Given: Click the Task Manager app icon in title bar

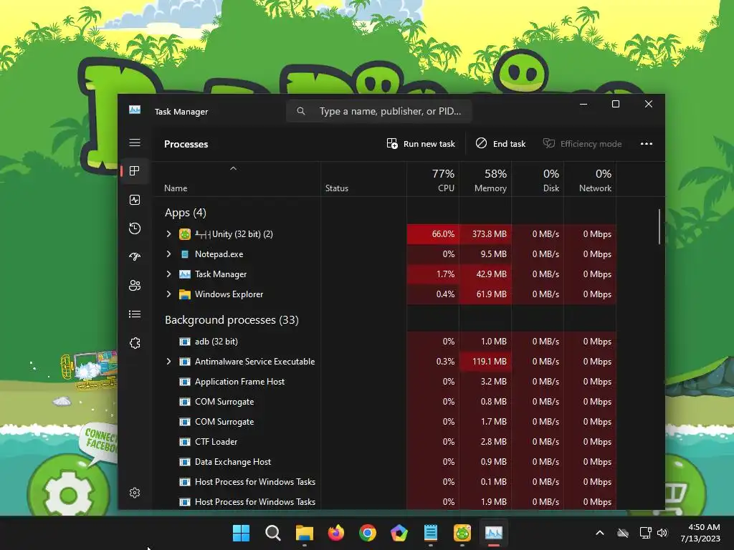Looking at the screenshot, I should coord(135,110).
